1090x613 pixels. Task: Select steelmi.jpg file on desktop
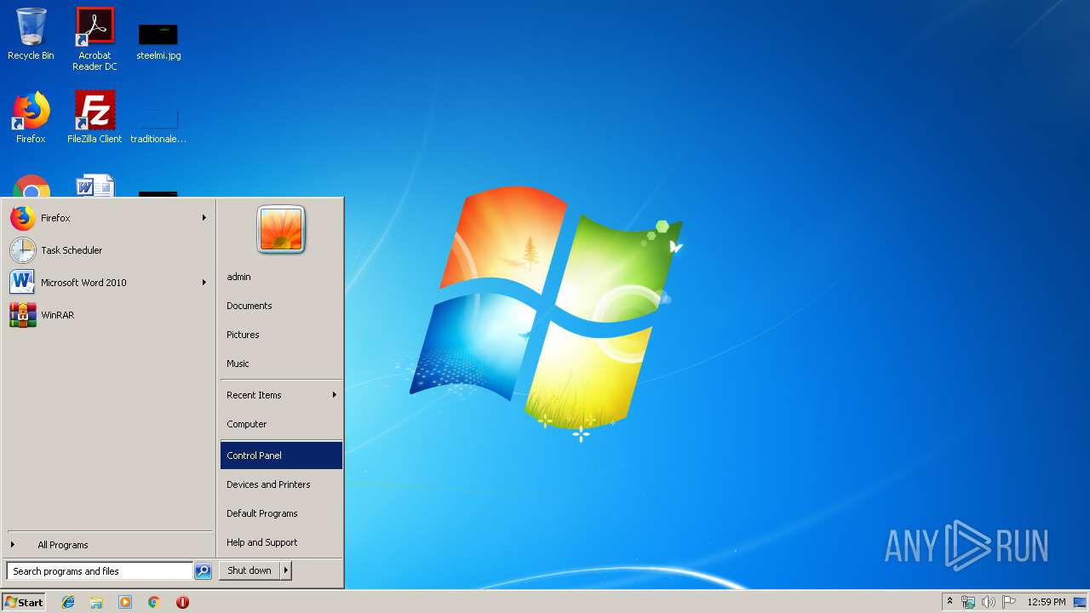click(x=158, y=42)
